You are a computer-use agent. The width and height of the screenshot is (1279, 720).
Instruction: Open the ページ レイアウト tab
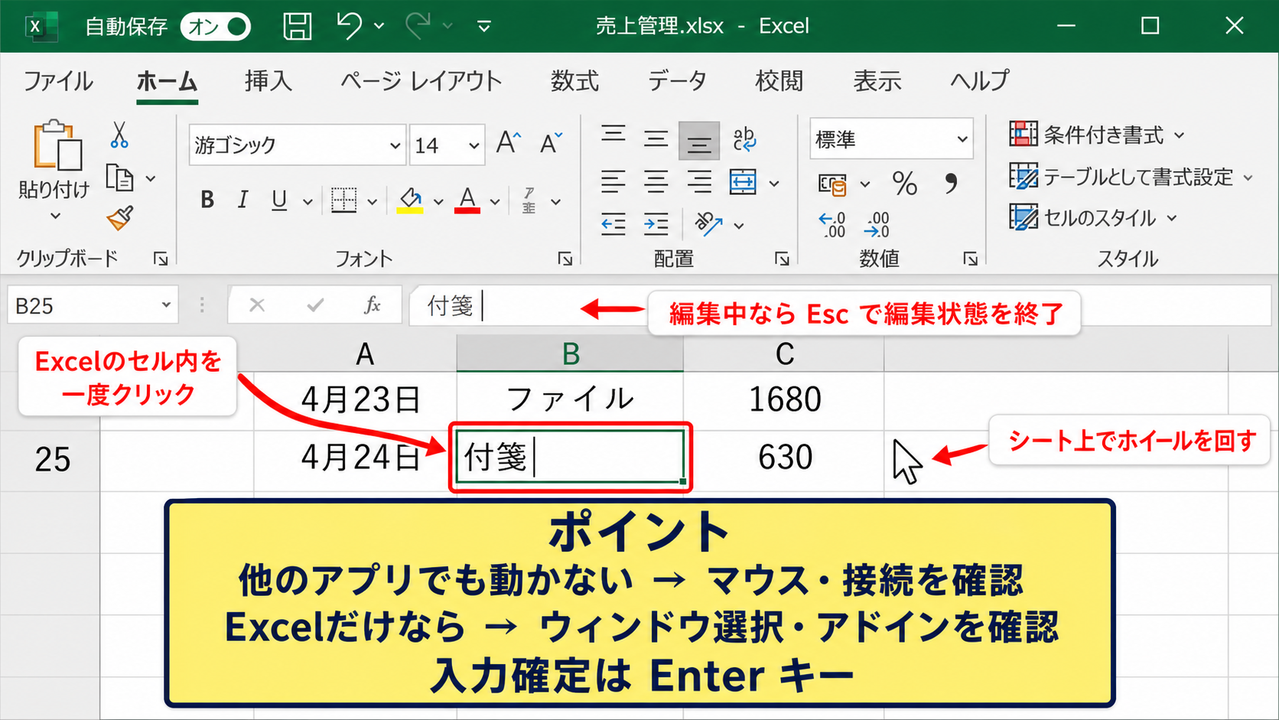tap(421, 80)
